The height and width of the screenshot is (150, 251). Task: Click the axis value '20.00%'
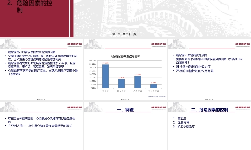pyautogui.click(x=93, y=74)
